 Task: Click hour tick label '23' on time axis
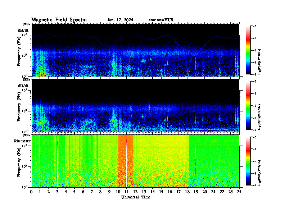pos(230,192)
